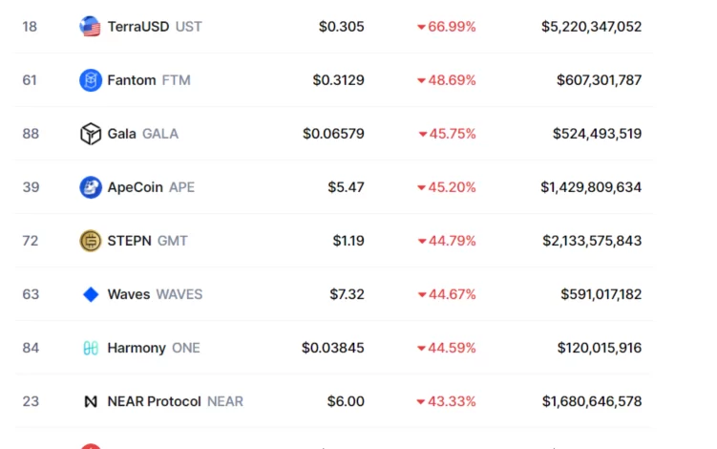Click the STEPN coin logo icon
717x449 pixels.
point(91,241)
